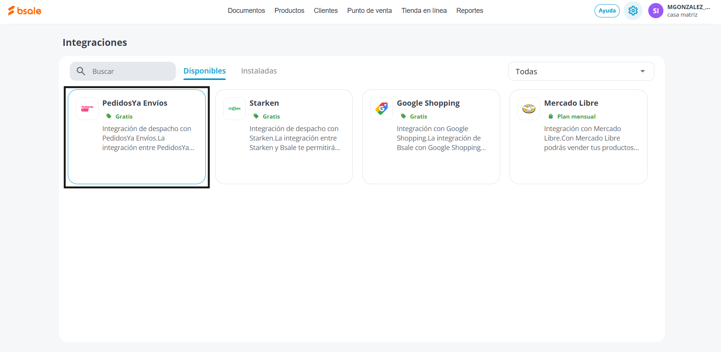
Task: Open the PedidosYa Envíos card title
Action: 135,103
